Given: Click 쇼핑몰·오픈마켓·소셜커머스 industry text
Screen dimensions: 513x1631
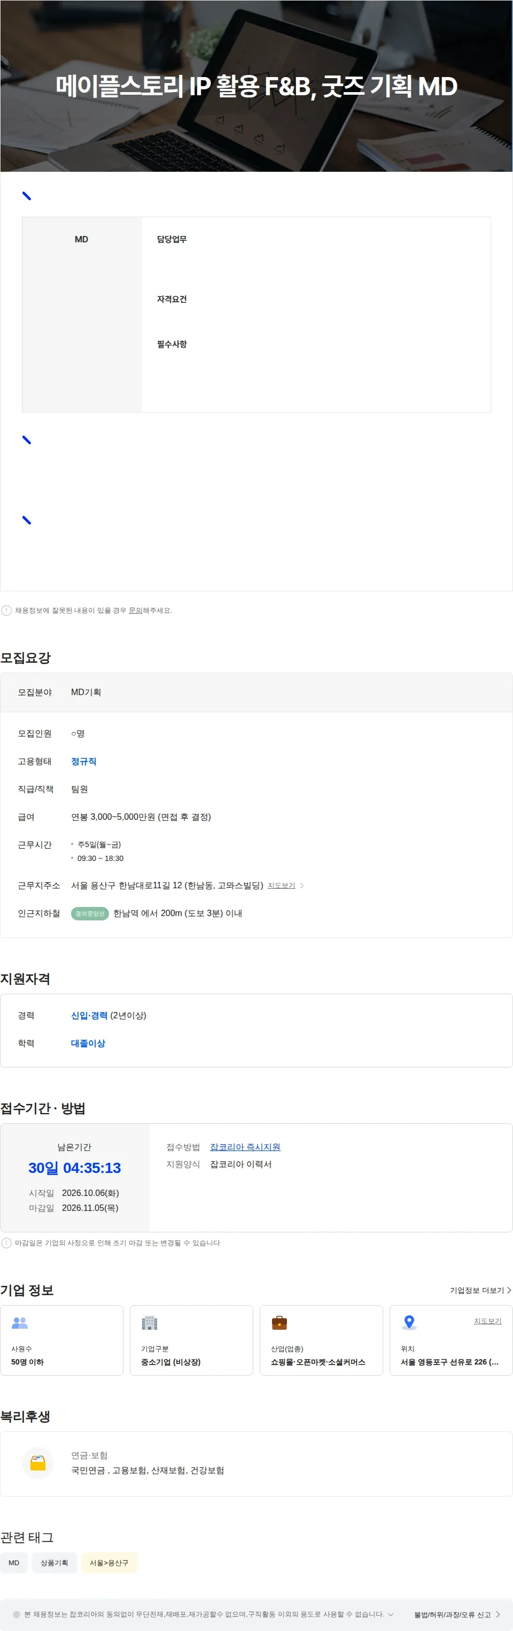Looking at the screenshot, I should click(x=318, y=1362).
